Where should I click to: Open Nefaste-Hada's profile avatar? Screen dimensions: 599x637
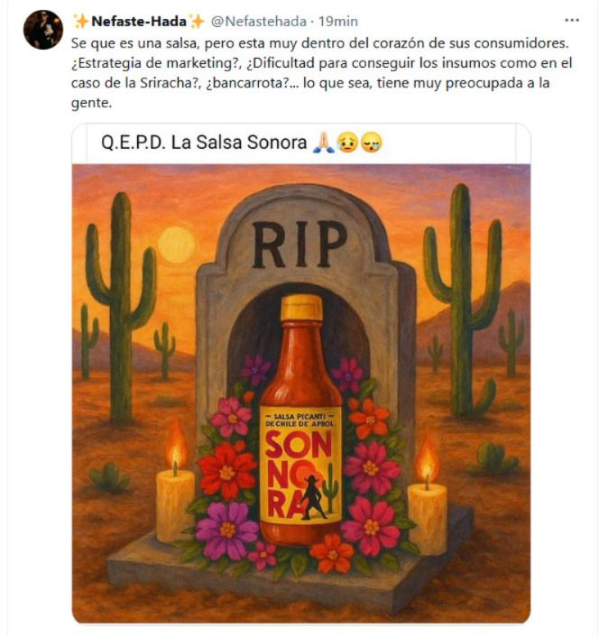click(x=43, y=30)
